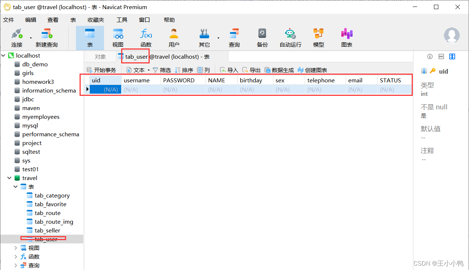The width and height of the screenshot is (469, 270).
Task: Click the user avatar icon
Action: click(452, 35)
